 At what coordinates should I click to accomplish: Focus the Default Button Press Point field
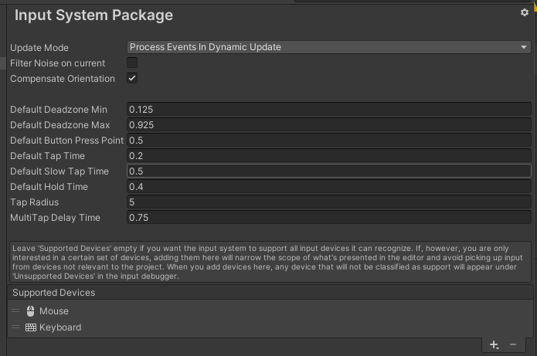pyautogui.click(x=328, y=141)
